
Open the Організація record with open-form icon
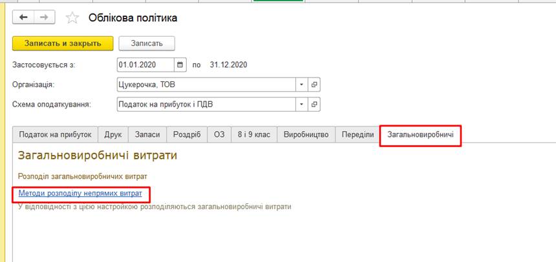pos(314,85)
